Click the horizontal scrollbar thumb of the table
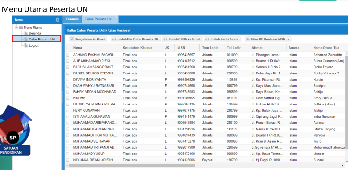The image size is (348, 170). [132, 166]
